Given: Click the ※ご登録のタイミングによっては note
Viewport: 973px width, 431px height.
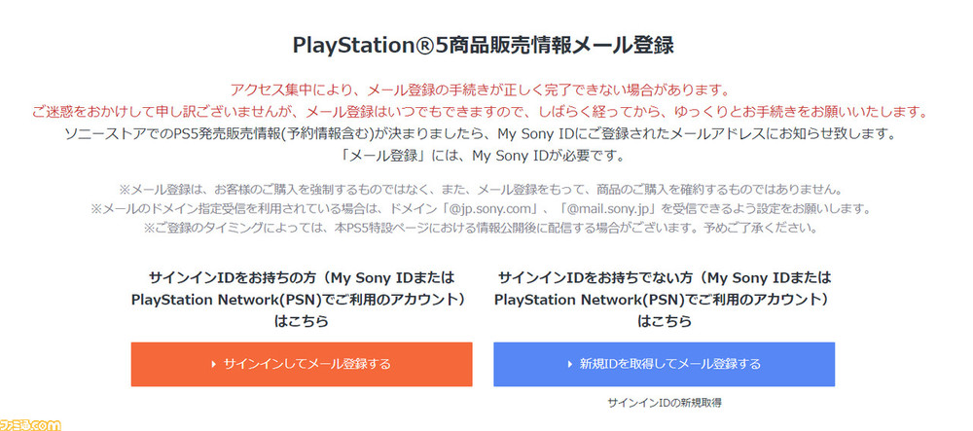Looking at the screenshot, I should click(x=479, y=228).
